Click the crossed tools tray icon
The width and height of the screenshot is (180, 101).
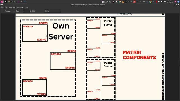pos(144,2)
